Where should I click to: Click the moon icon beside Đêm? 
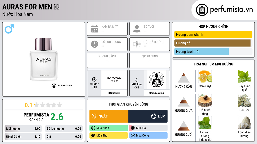pyautogui.click(x=154, y=116)
